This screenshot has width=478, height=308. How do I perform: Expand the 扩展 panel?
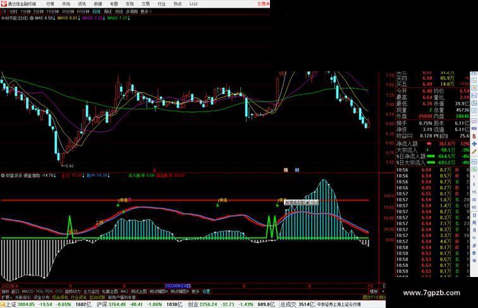click(x=6, y=297)
